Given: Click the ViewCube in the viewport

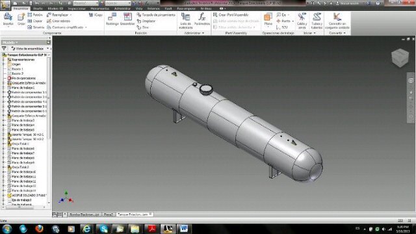Looking at the screenshot, I should pos(400,57).
